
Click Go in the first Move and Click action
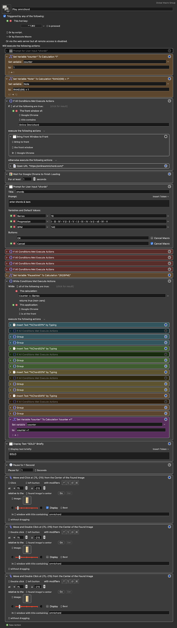tap(61, 493)
